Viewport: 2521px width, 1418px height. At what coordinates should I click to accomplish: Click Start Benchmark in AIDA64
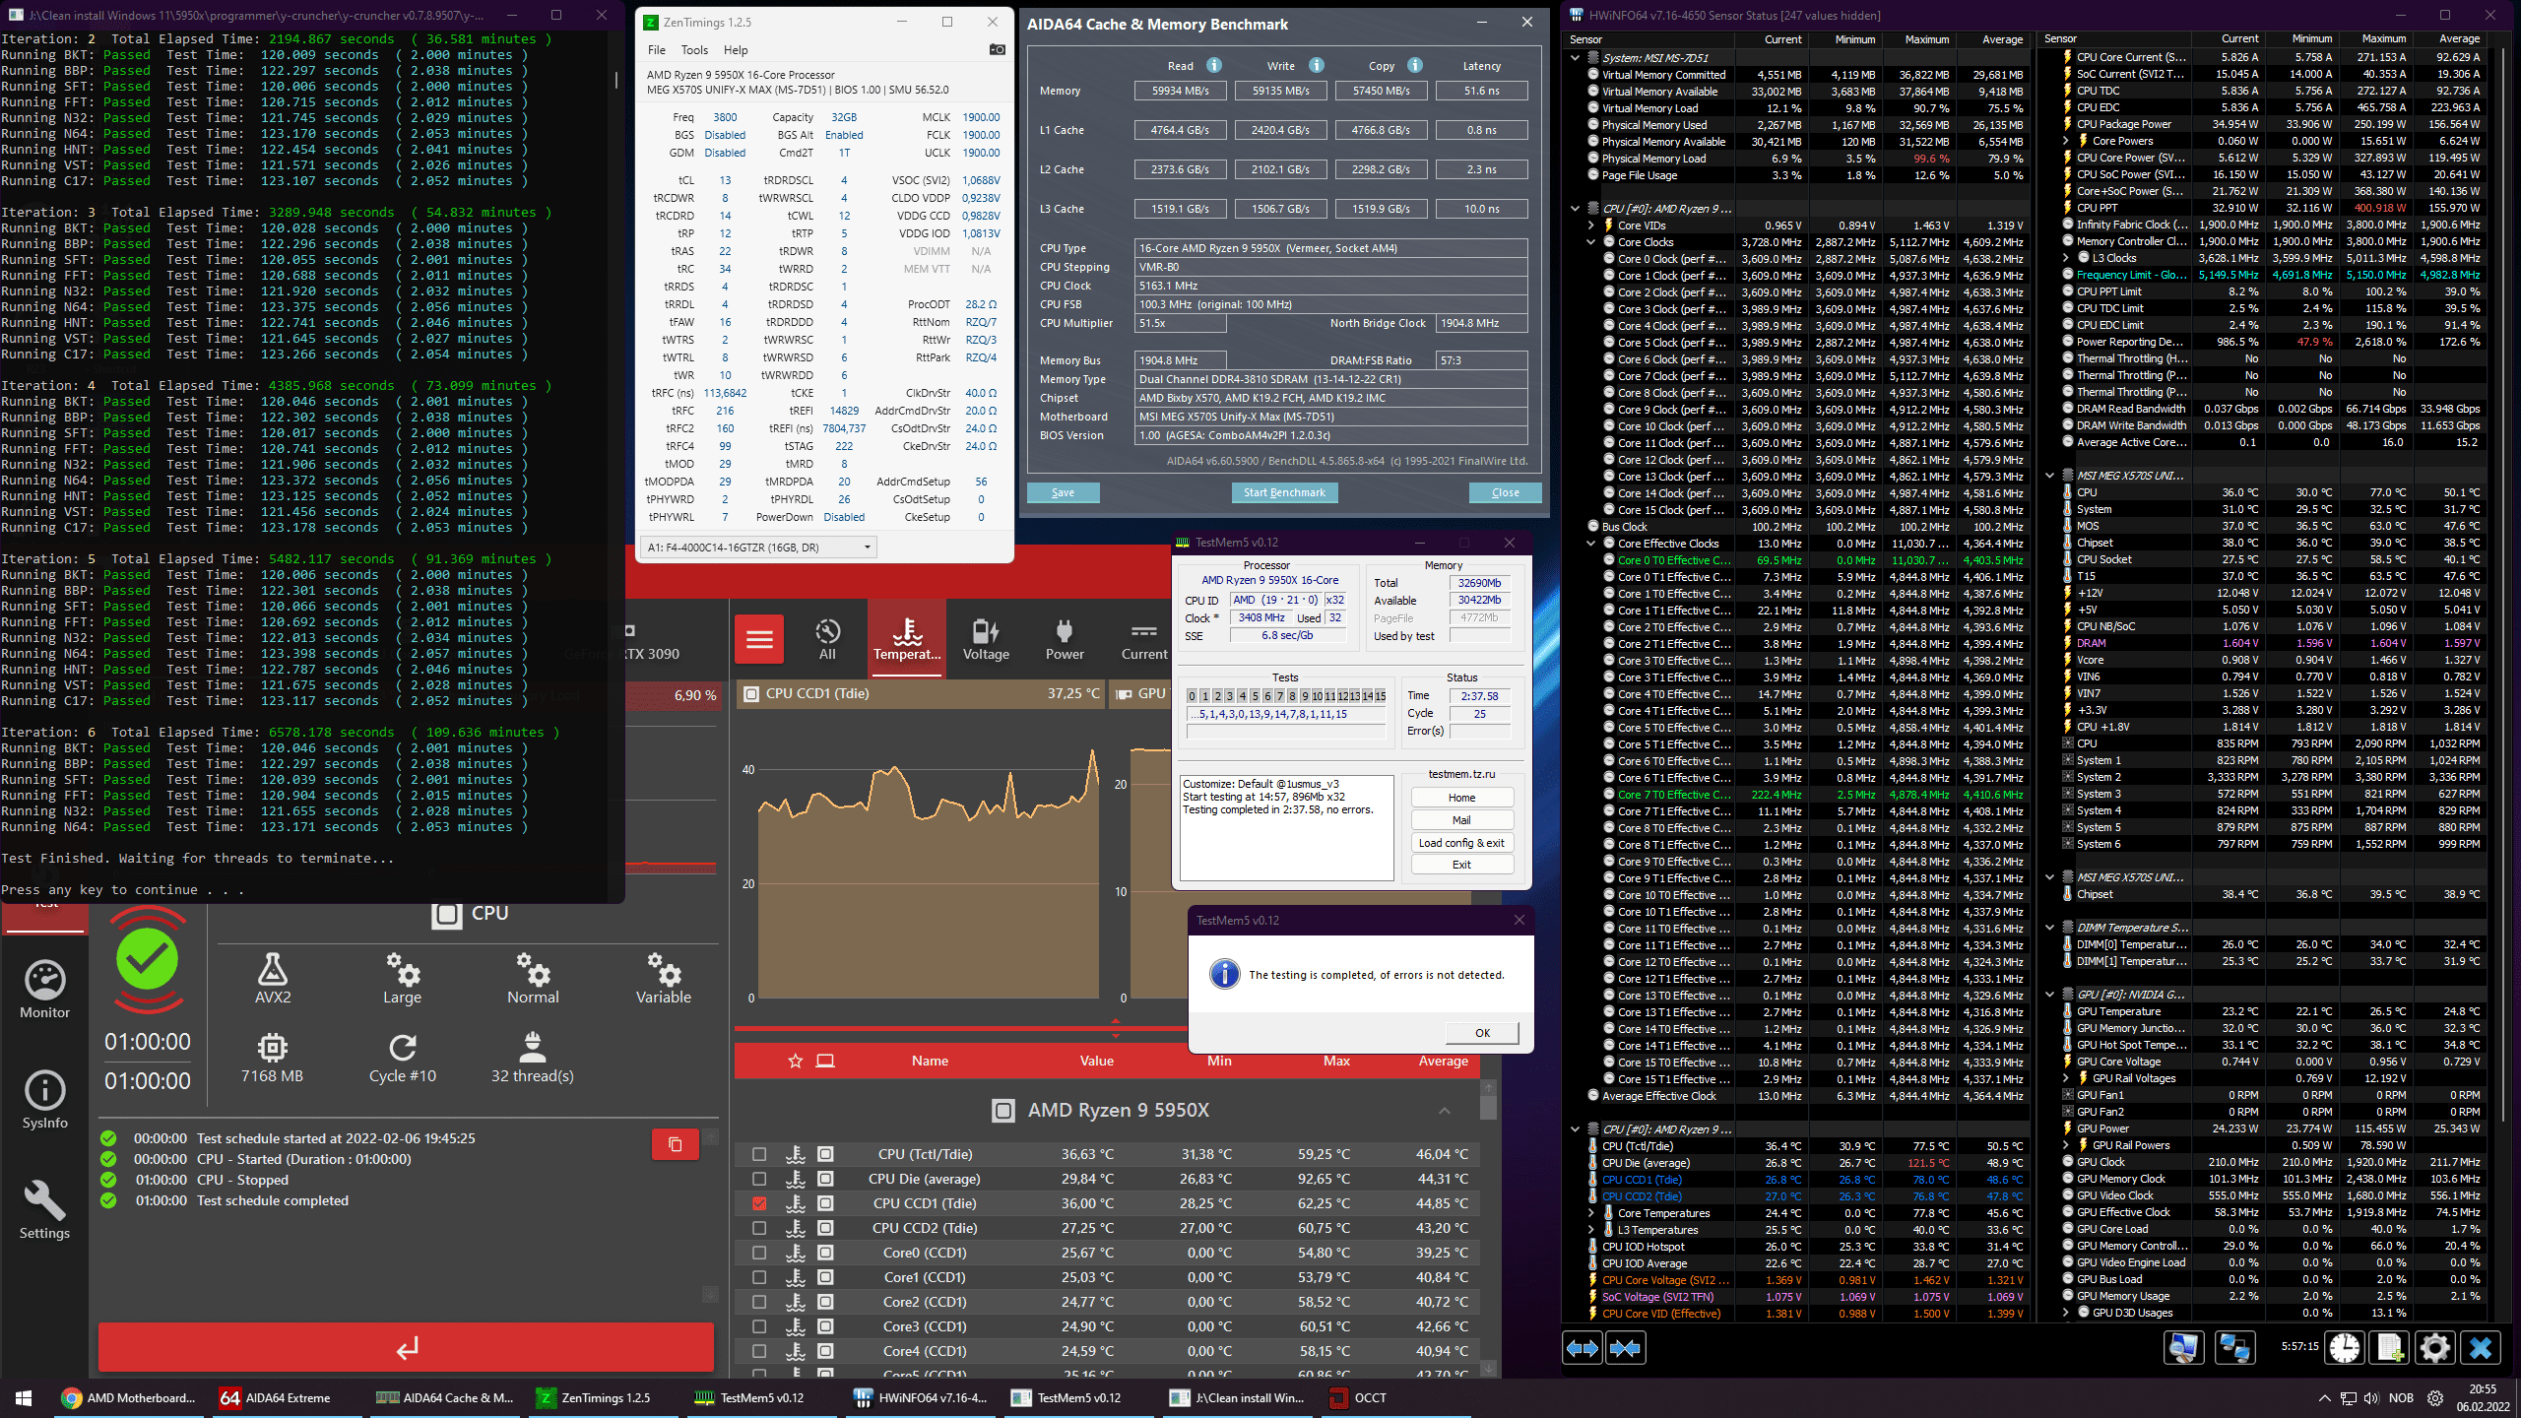tap(1283, 492)
